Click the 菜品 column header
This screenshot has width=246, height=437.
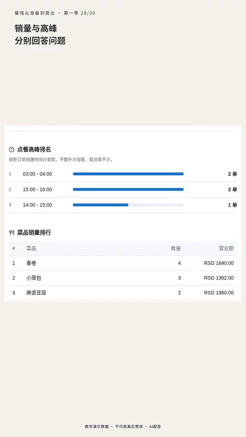[x=31, y=249]
